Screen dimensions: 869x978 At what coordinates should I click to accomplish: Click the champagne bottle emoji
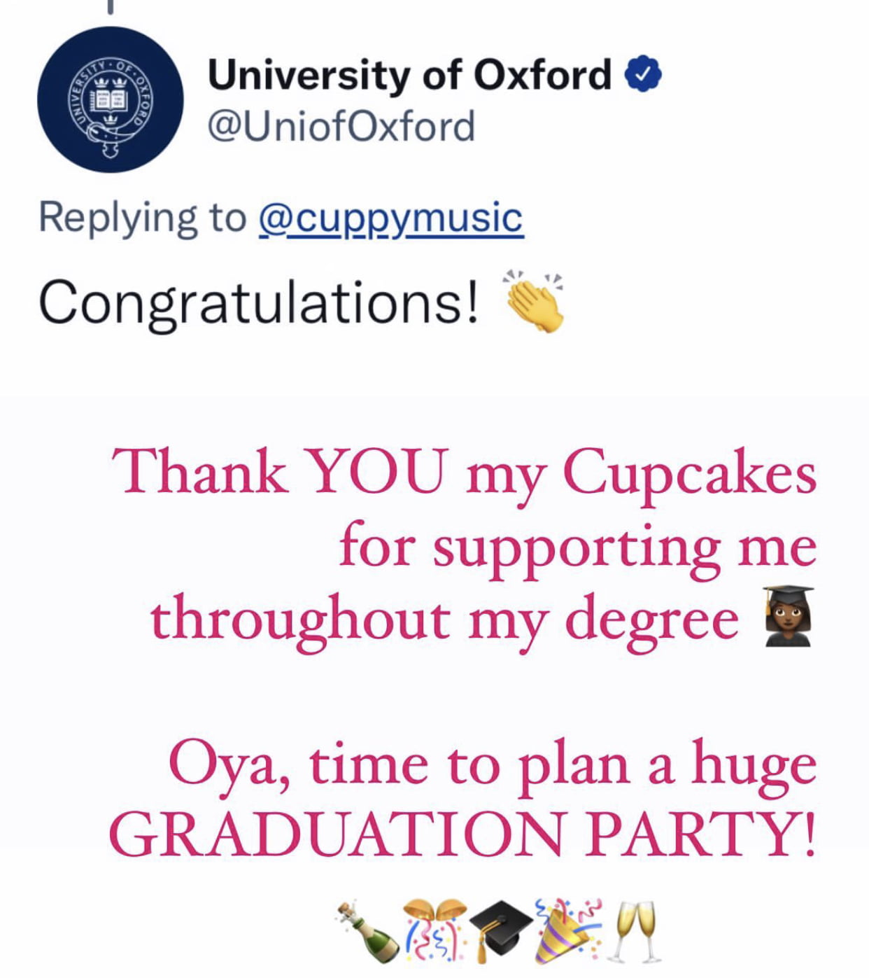[367, 931]
